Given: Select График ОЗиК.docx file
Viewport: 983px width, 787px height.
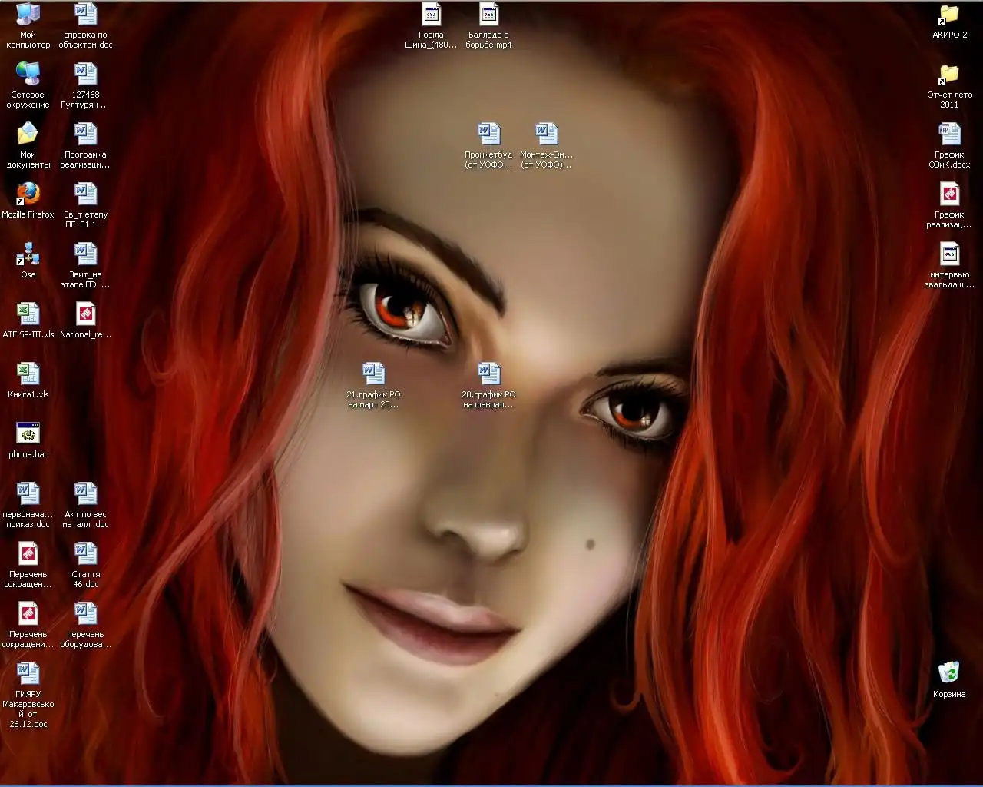Looking at the screenshot, I should [x=949, y=145].
